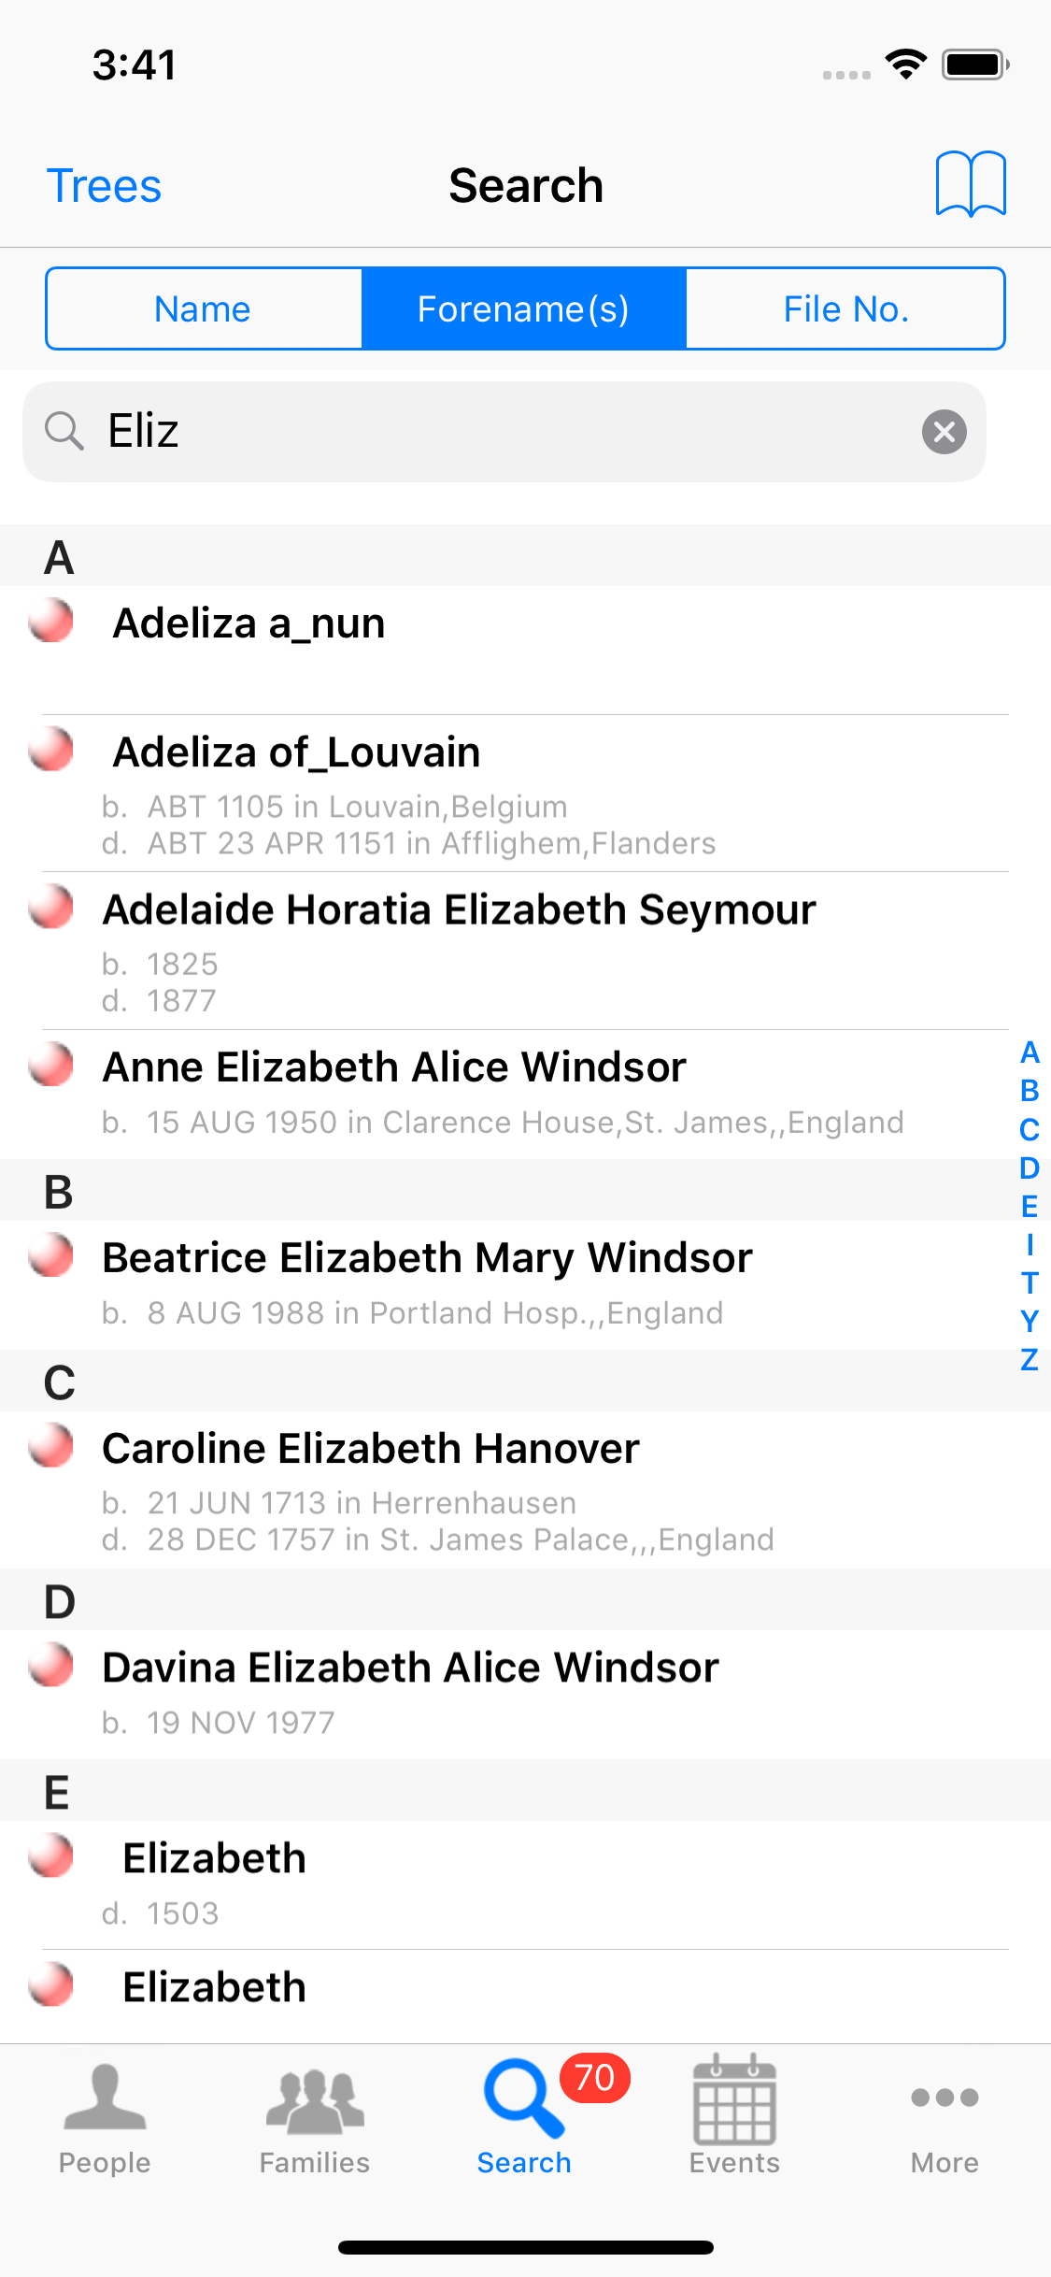Tap the red marker beside Adeliza of_Louvain
The image size is (1051, 2277).
[x=51, y=751]
